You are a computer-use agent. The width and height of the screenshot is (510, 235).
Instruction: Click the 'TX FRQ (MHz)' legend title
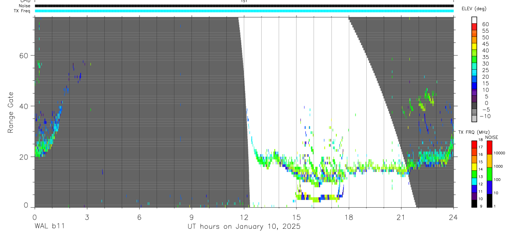tap(474, 132)
